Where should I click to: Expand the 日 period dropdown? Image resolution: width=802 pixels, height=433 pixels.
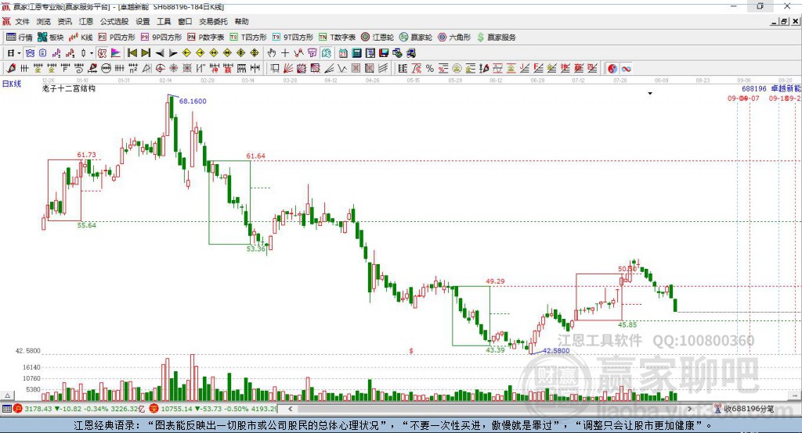pos(19,53)
